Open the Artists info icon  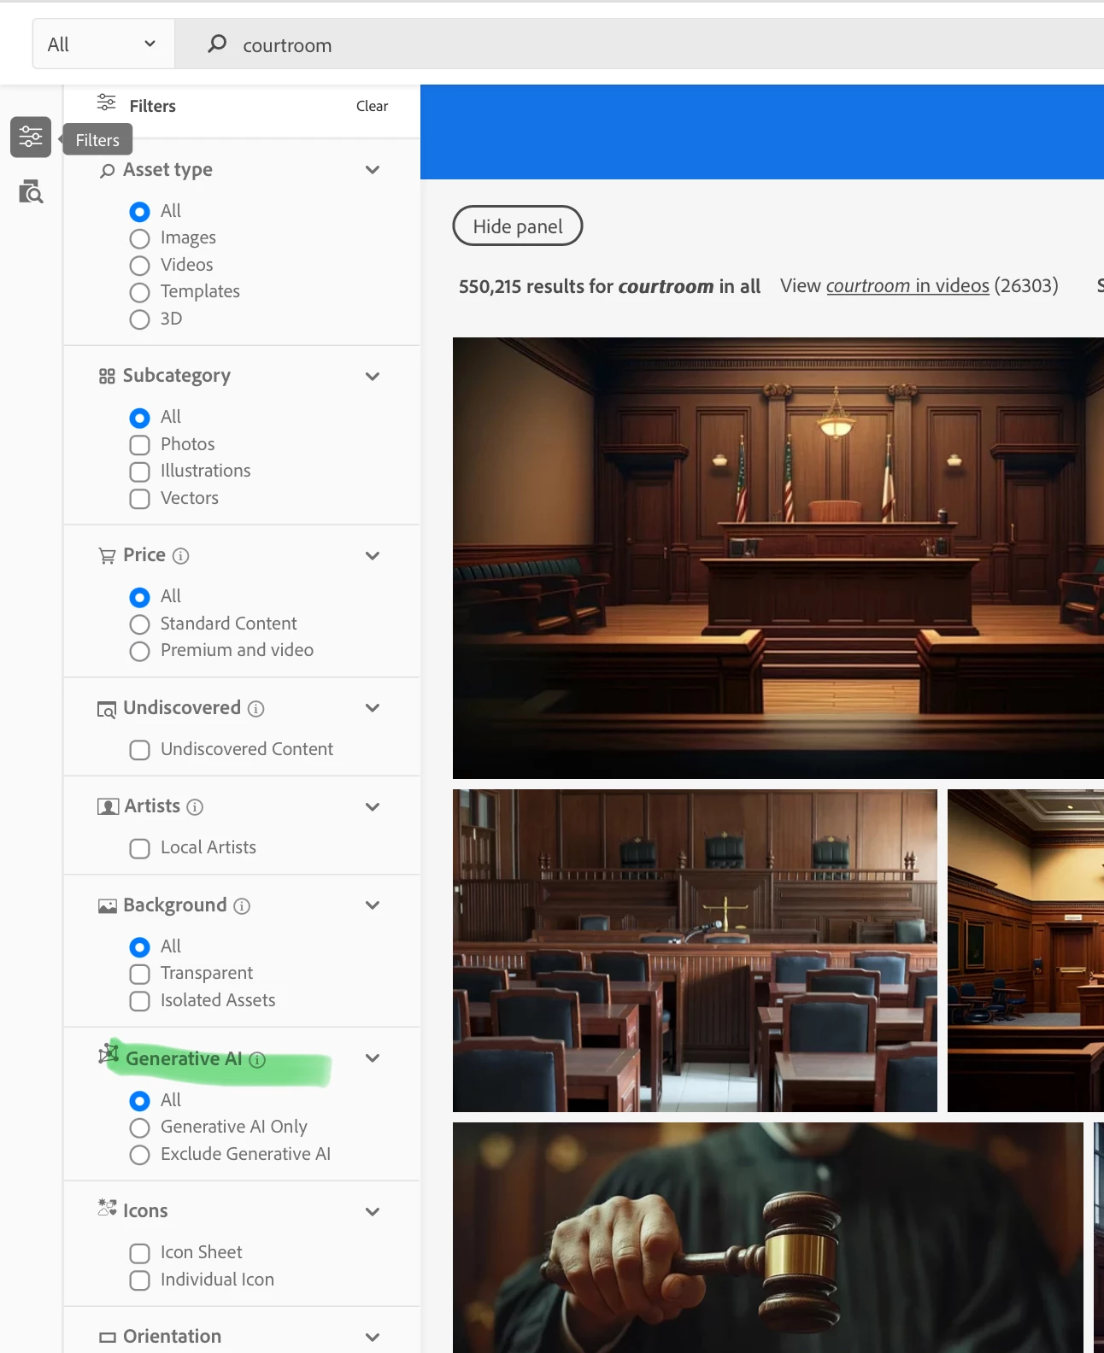click(x=195, y=807)
